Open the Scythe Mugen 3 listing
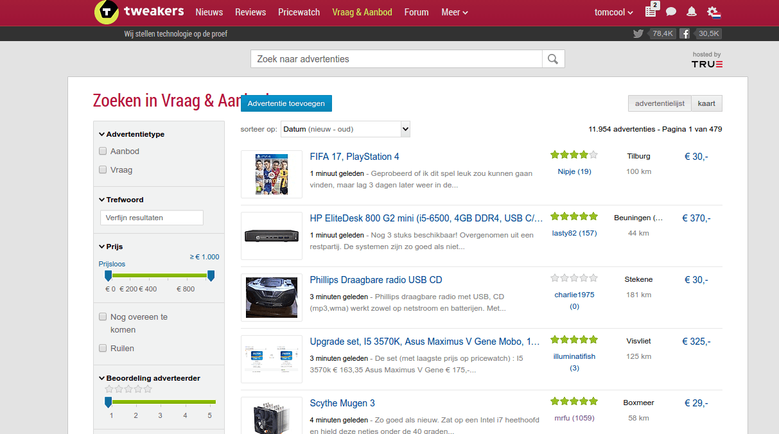This screenshot has width=779, height=434. coord(342,403)
